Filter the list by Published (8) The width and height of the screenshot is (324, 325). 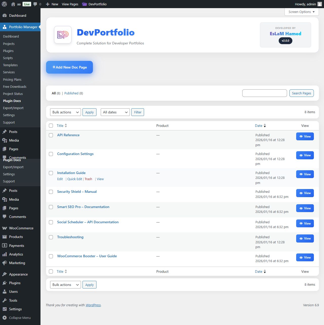[x=74, y=93]
